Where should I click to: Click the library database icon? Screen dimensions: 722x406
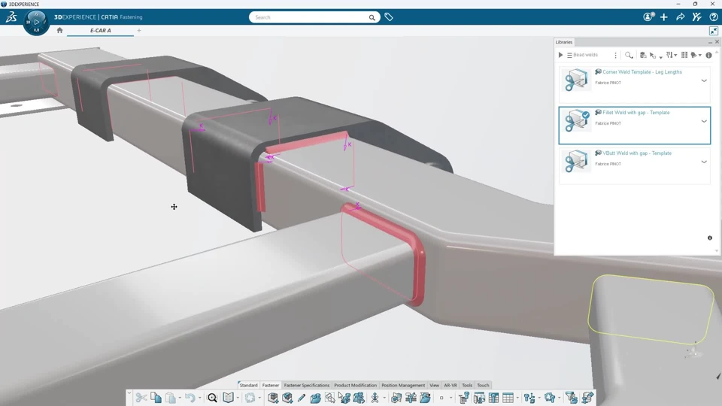click(643, 55)
